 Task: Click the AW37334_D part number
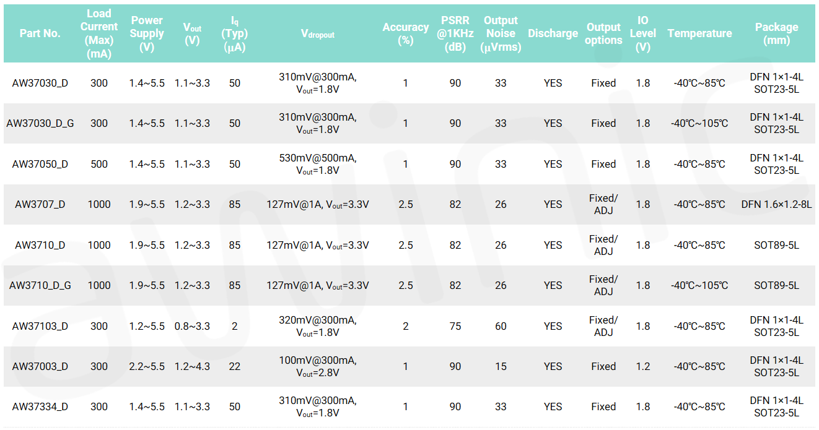pos(40,406)
